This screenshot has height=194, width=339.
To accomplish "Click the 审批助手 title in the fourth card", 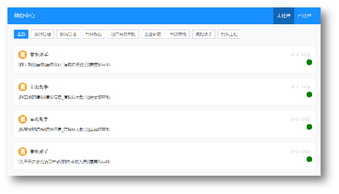I will [39, 151].
